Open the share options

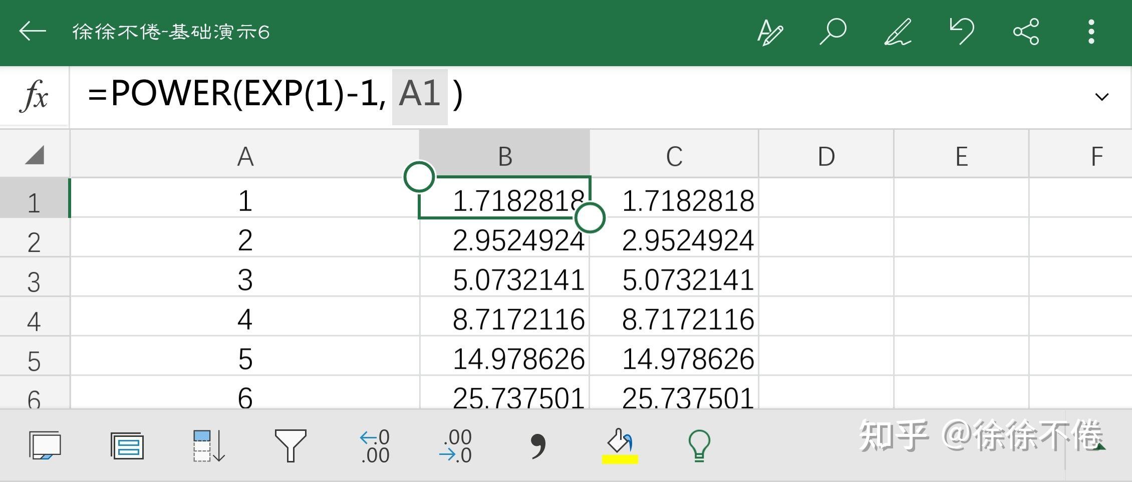[x=1026, y=32]
